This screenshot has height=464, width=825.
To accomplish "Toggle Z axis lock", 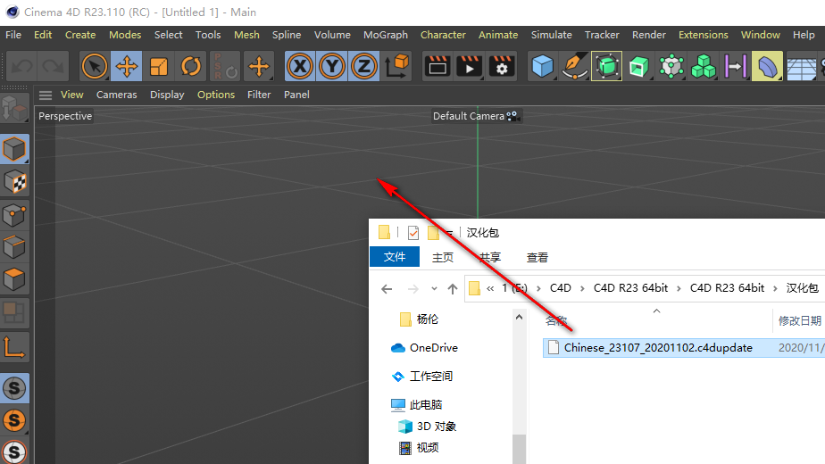I will click(363, 66).
